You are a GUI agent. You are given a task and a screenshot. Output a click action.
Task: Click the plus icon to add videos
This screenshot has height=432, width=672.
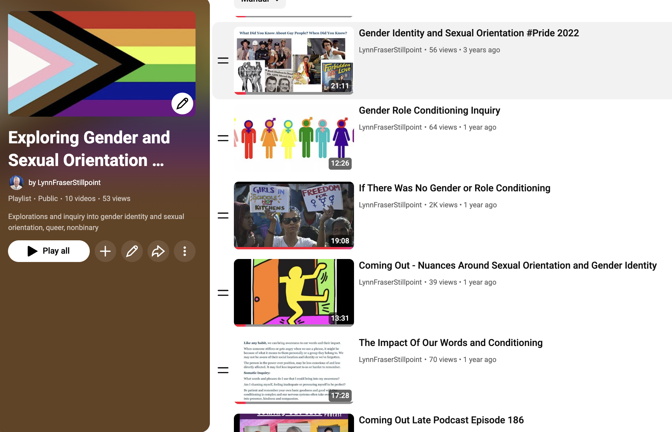(x=105, y=251)
